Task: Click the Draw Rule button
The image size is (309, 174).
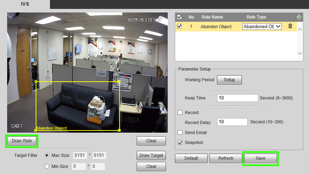Action: (x=22, y=141)
